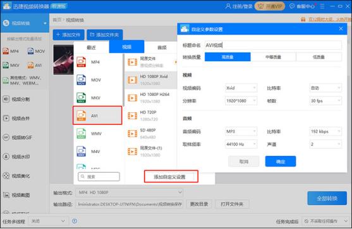Click 添加文件 button
The height and width of the screenshot is (229, 352).
pos(68,35)
